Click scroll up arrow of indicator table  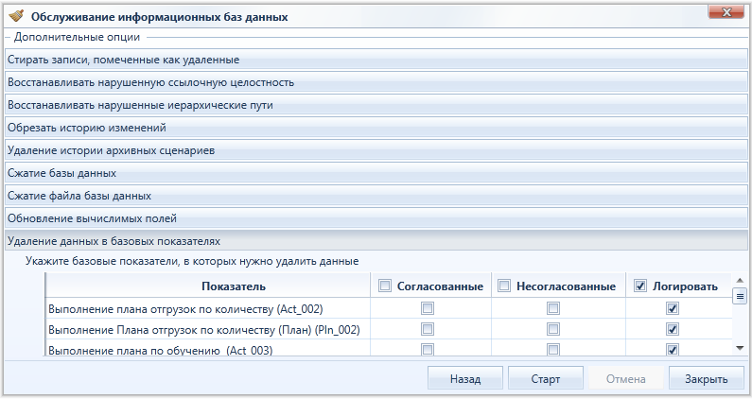[x=740, y=281]
